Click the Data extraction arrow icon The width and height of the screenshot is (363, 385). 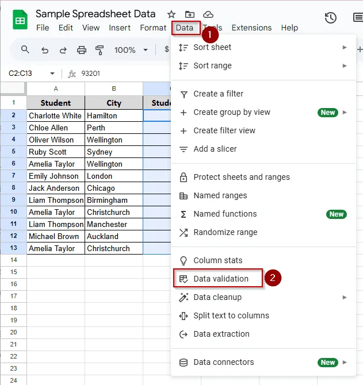click(184, 334)
